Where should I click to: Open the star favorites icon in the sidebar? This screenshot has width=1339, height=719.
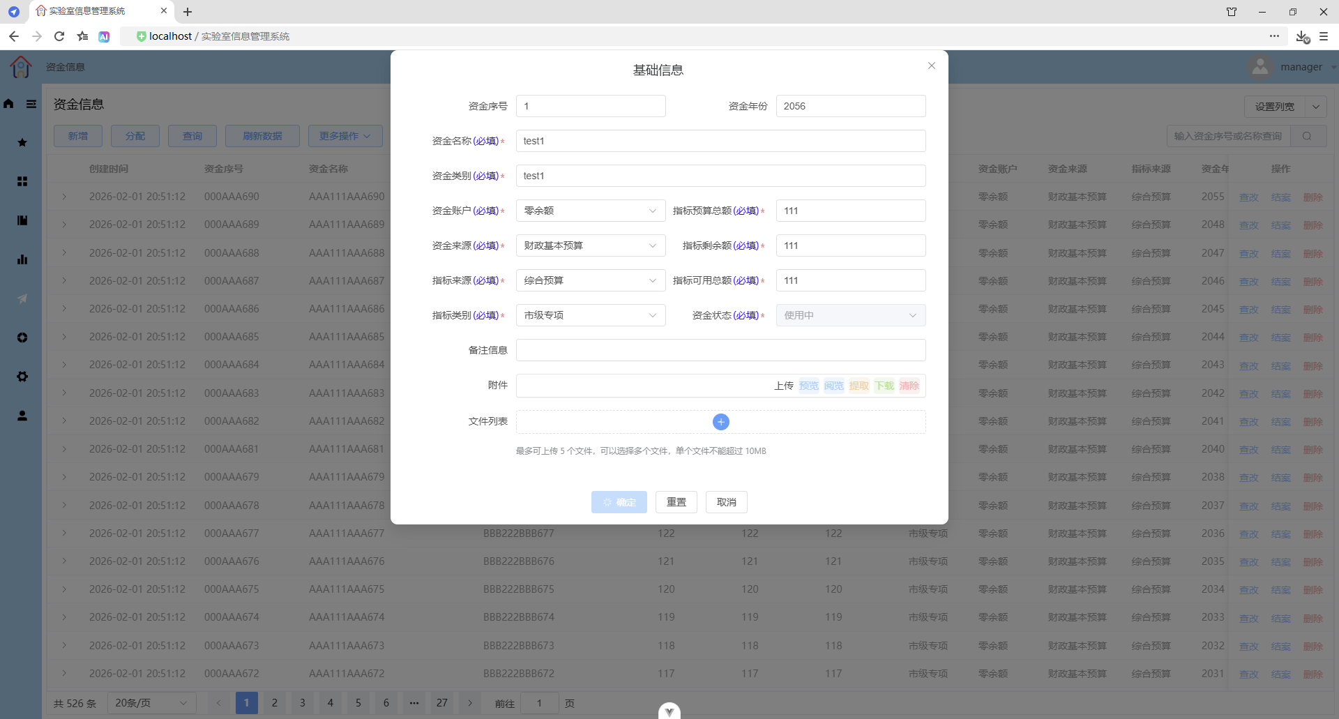point(22,142)
